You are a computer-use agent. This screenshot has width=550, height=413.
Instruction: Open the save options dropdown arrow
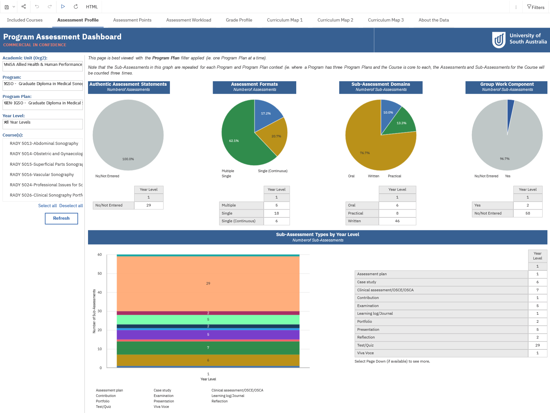click(x=14, y=7)
